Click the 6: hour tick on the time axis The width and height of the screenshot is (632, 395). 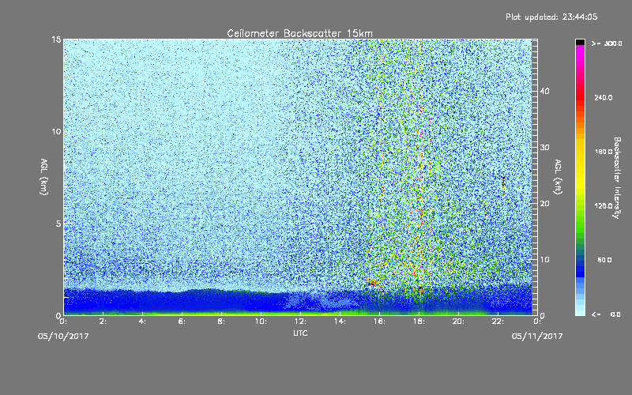(x=182, y=322)
